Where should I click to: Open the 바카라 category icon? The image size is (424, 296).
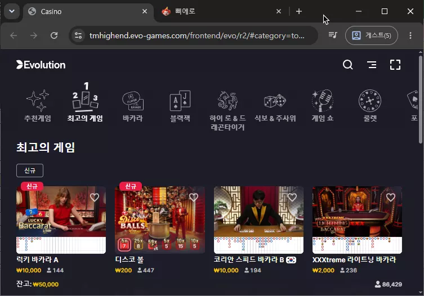click(132, 101)
